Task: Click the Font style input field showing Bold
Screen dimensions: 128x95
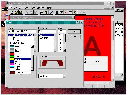Action: (x=47, y=31)
